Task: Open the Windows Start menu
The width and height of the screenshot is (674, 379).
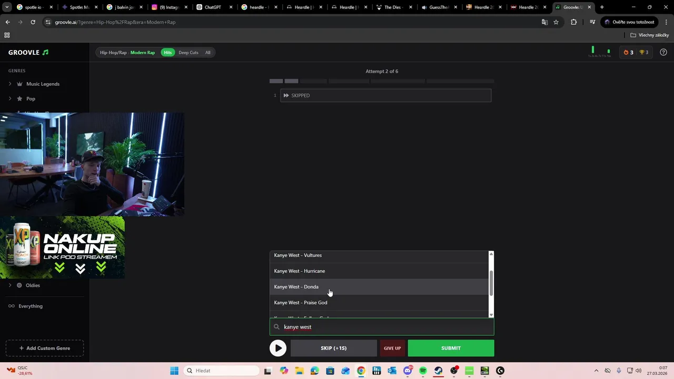Action: tap(174, 371)
